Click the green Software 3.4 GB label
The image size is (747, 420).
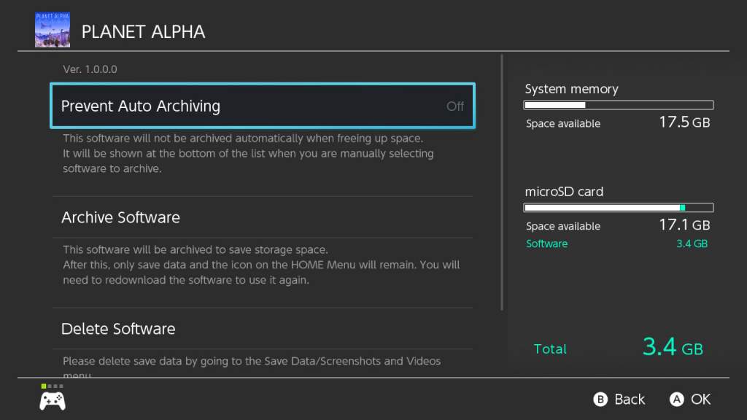(x=616, y=244)
